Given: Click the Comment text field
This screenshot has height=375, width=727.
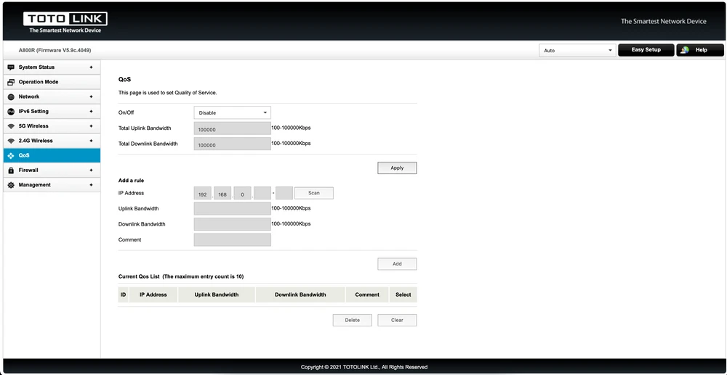Looking at the screenshot, I should tap(232, 239).
